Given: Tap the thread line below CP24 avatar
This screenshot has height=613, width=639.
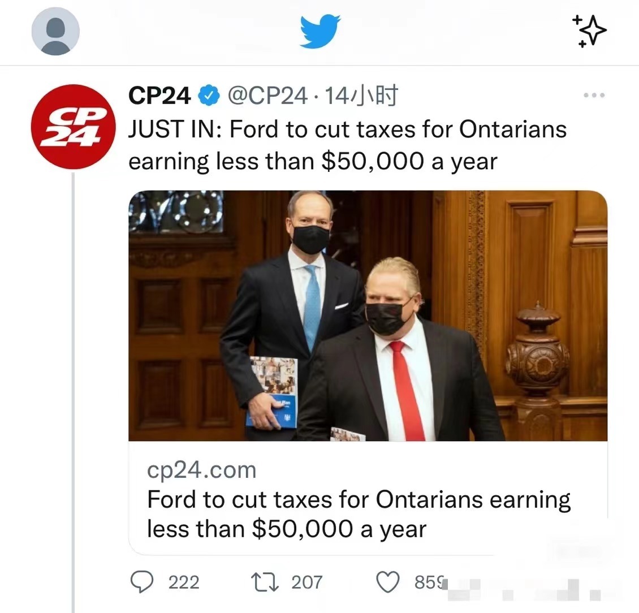Looking at the screenshot, I should pos(74,392).
